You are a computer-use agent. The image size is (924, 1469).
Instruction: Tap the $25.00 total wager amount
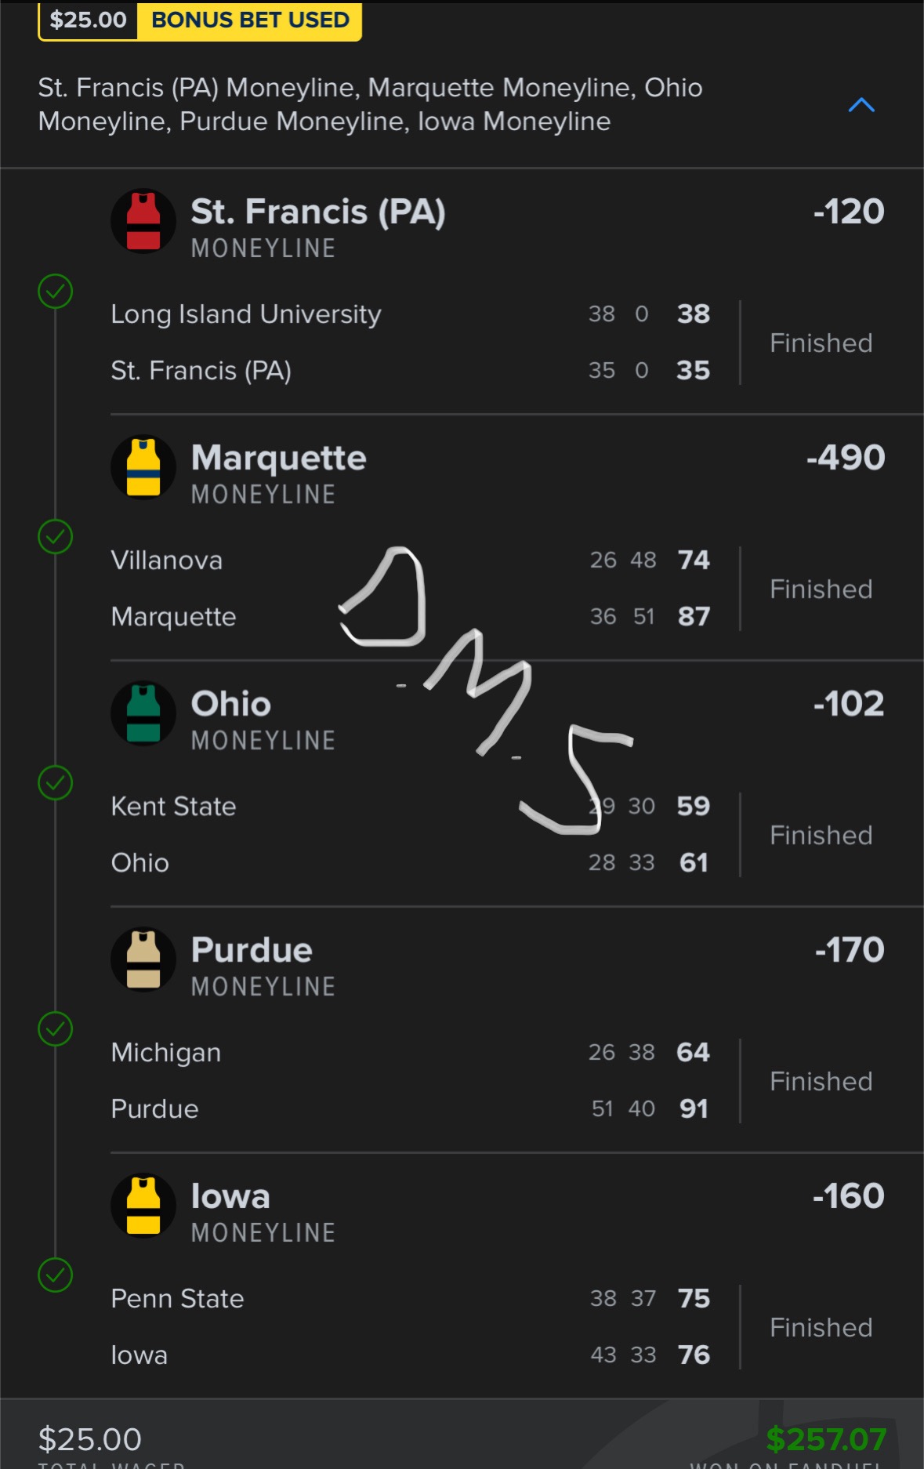90,1439
